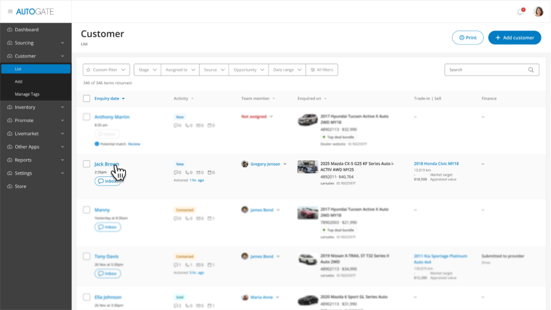The width and height of the screenshot is (551, 310).
Task: Click the search magnifier icon
Action: [531, 70]
